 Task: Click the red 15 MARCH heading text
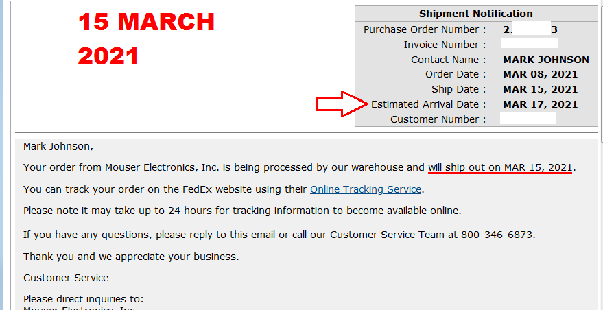click(x=146, y=23)
